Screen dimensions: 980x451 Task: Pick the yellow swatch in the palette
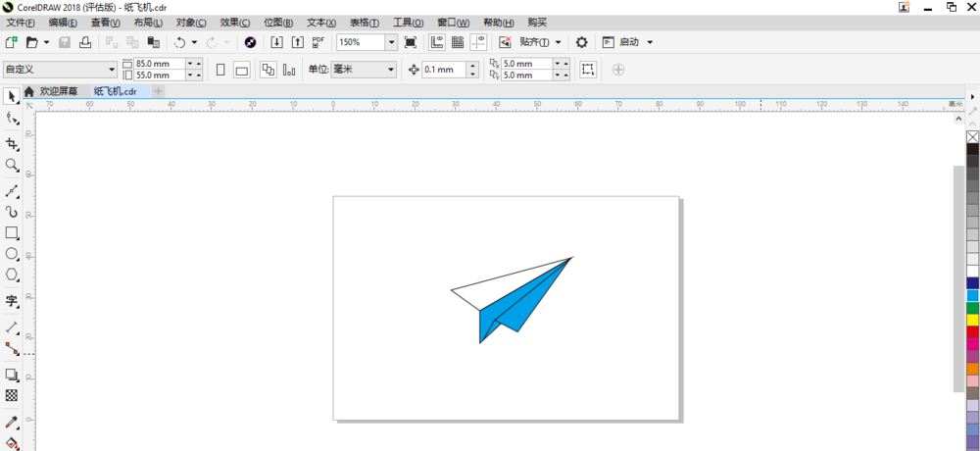(972, 321)
